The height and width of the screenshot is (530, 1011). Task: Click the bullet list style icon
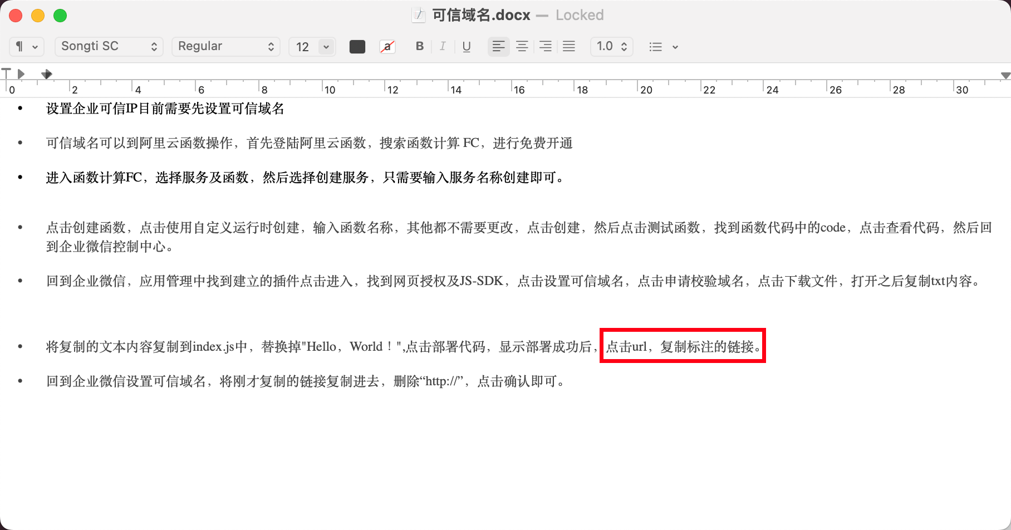tap(656, 46)
